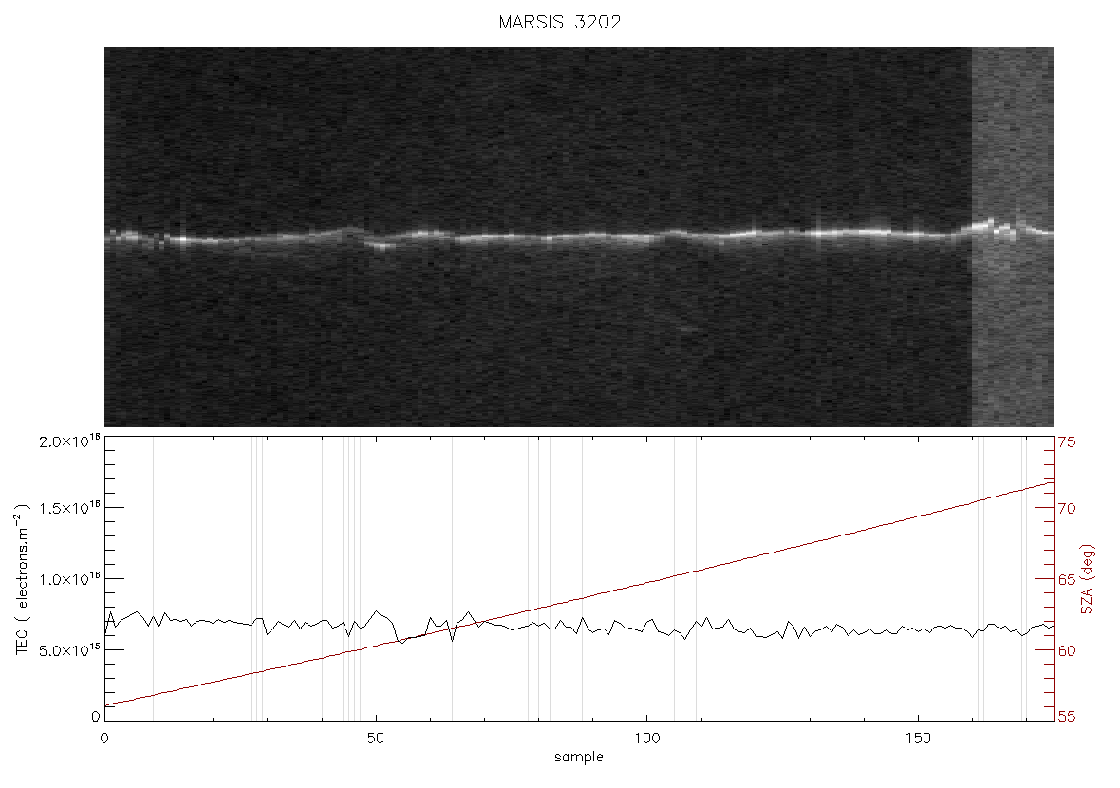
Task: Click the '50' sample tick label
Action: pyautogui.click(x=375, y=739)
